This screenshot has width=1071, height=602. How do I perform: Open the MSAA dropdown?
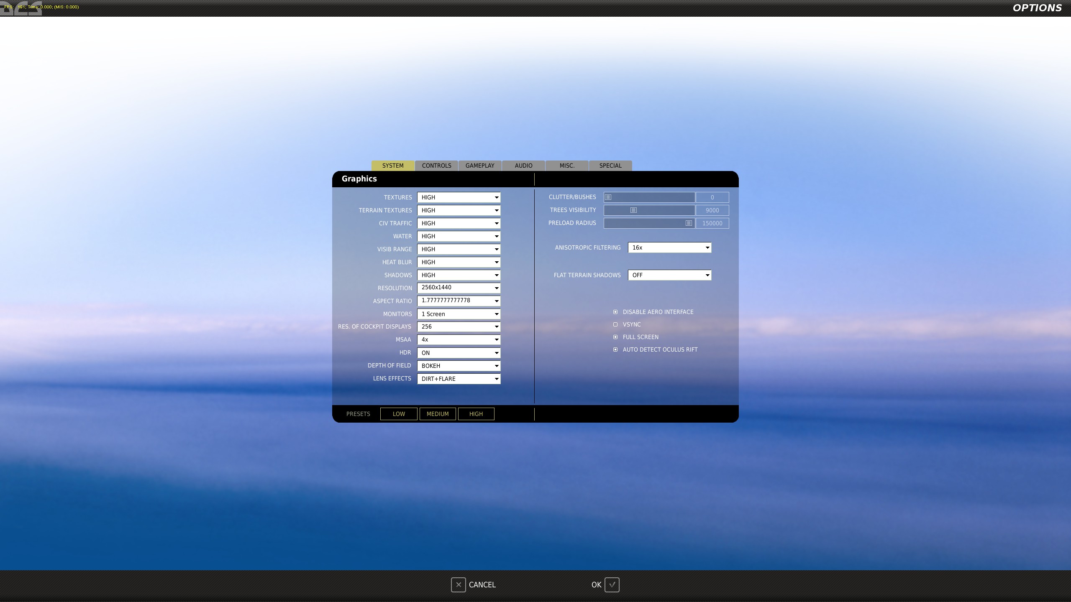coord(459,339)
